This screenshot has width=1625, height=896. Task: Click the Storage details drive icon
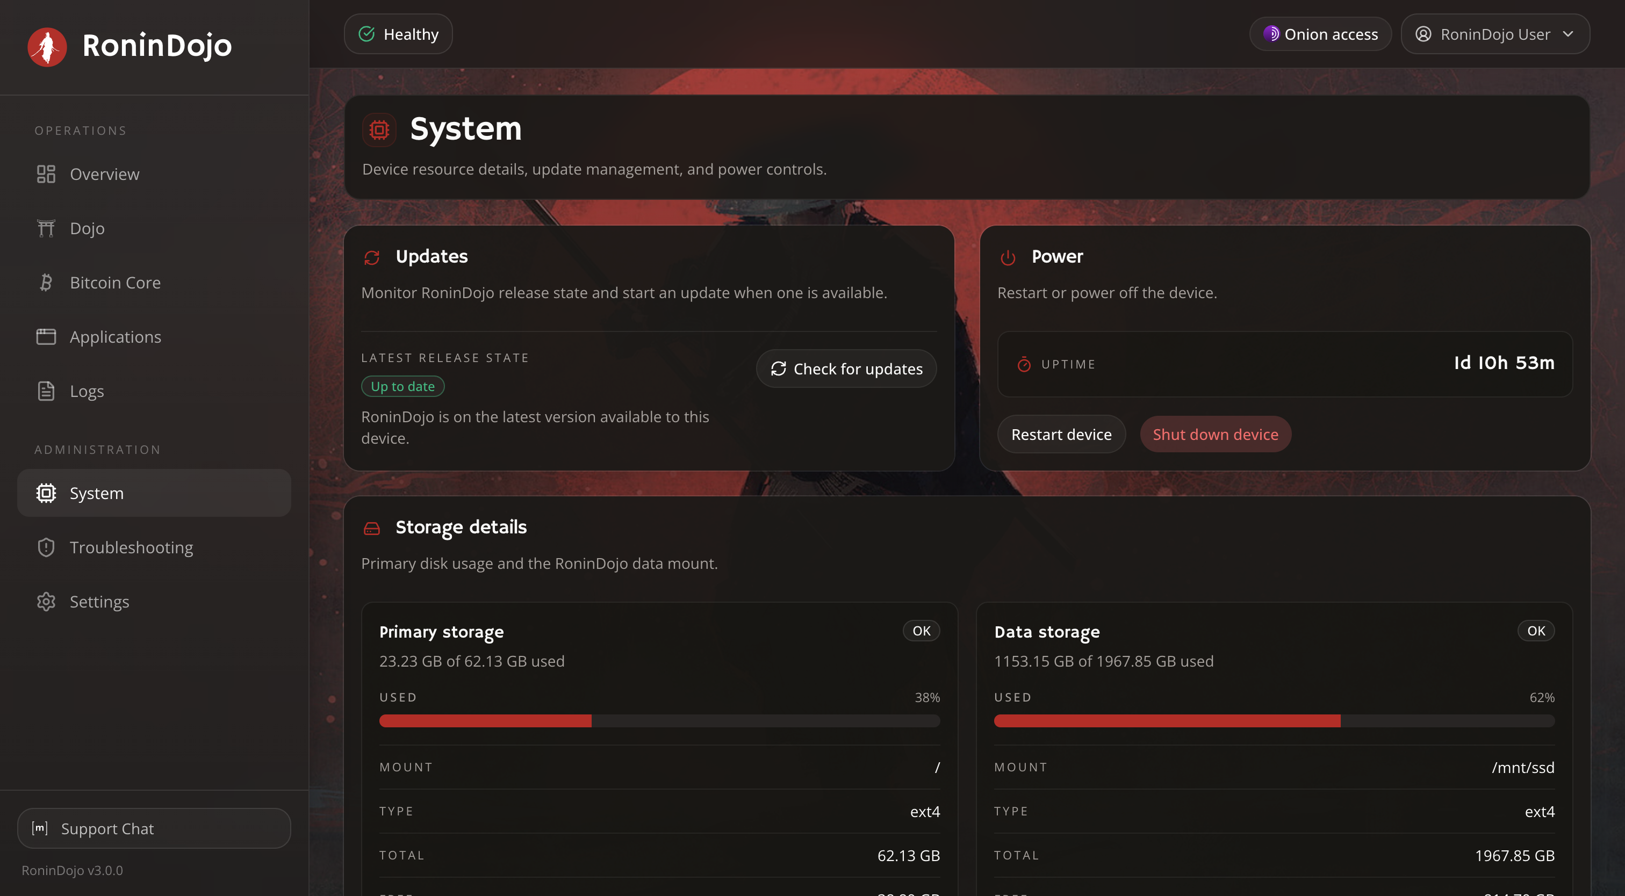click(x=371, y=529)
